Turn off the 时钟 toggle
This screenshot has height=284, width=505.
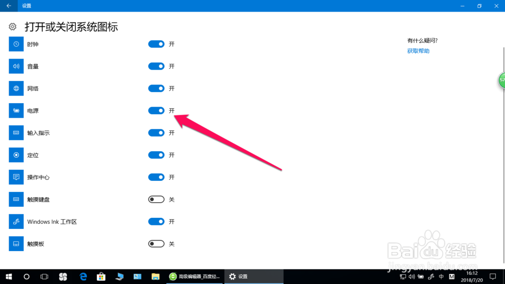[x=156, y=44]
